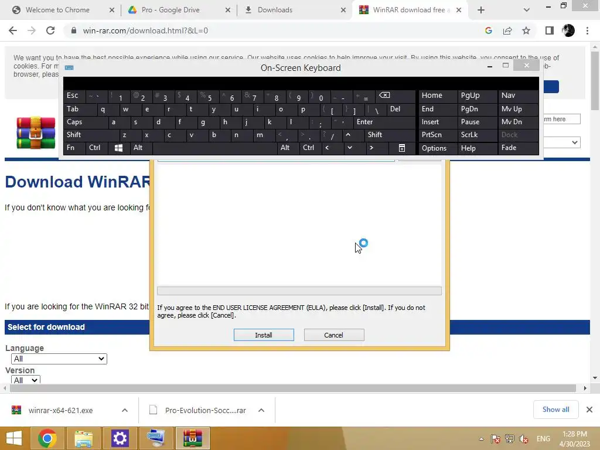This screenshot has height=450, width=600.
Task: Open the Version dropdown on the WinRAR page
Action: pos(26,380)
